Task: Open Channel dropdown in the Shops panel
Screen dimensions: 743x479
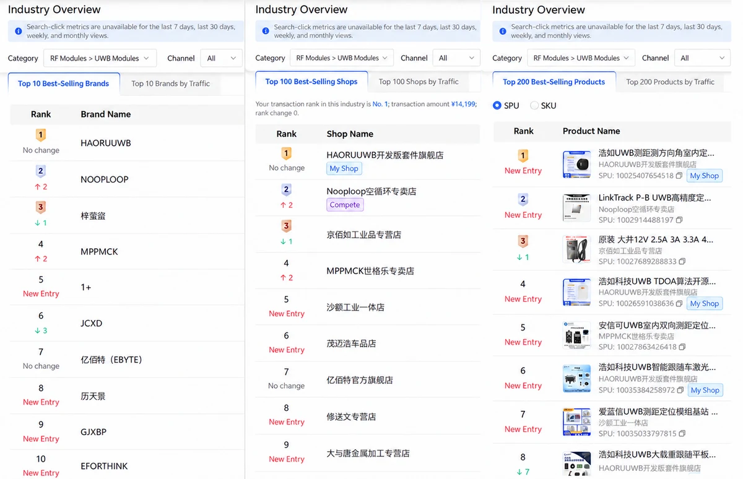Action: pyautogui.click(x=456, y=58)
